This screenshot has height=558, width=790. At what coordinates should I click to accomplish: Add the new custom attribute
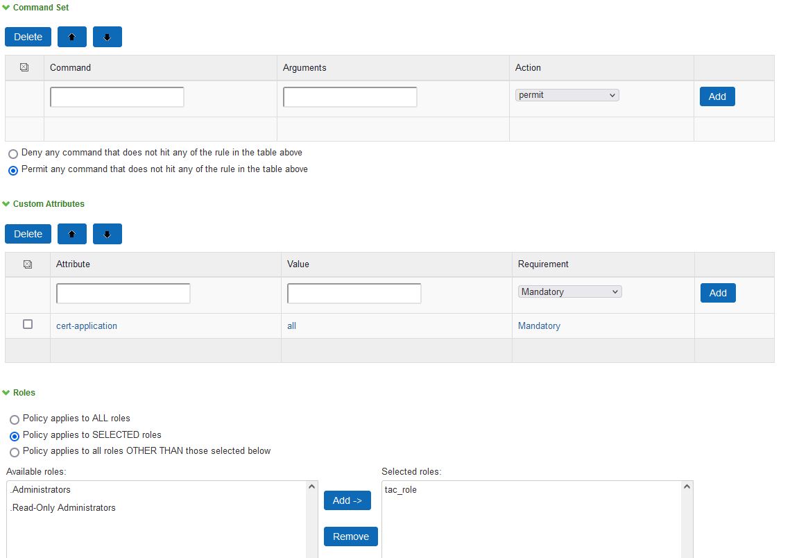tap(718, 293)
